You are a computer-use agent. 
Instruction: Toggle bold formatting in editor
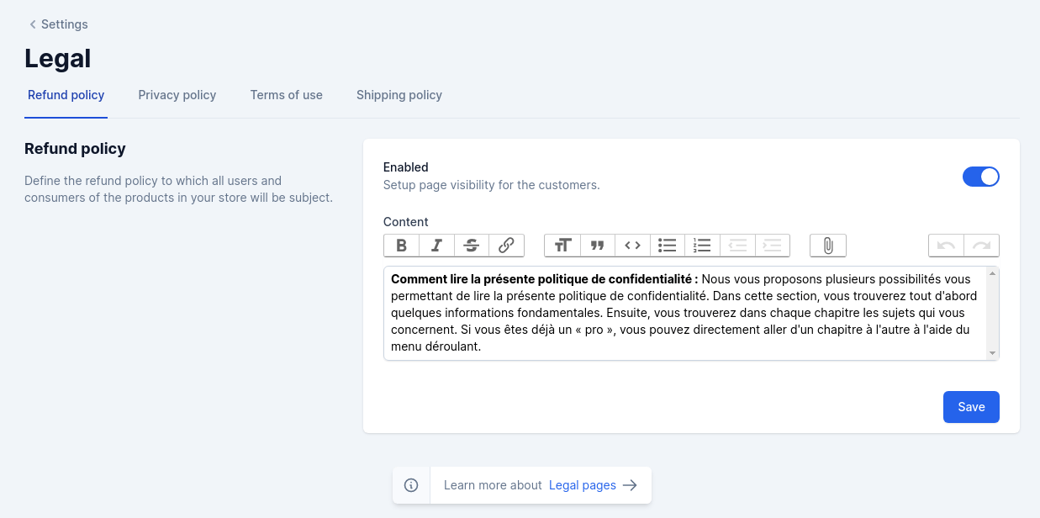(402, 246)
